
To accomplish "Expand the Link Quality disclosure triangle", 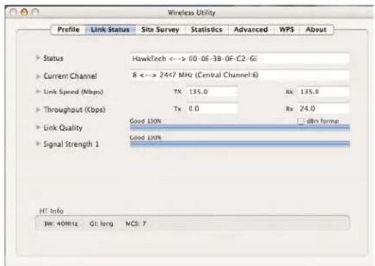I will (38, 127).
